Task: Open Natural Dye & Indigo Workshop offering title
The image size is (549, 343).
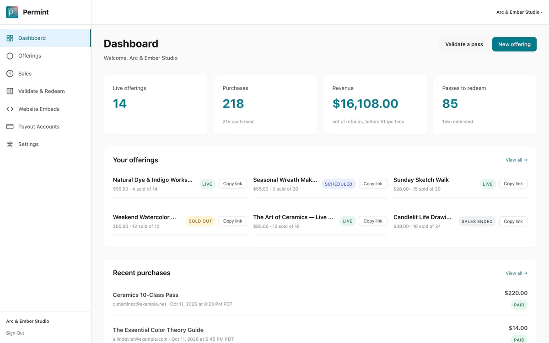Action: pos(153,180)
